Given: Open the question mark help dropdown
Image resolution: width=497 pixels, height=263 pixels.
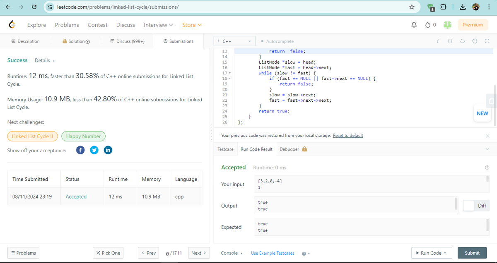Looking at the screenshot, I should pyautogui.click(x=306, y=253).
